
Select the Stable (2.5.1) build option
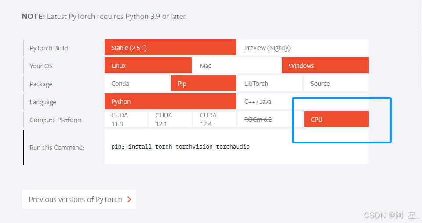(x=170, y=47)
